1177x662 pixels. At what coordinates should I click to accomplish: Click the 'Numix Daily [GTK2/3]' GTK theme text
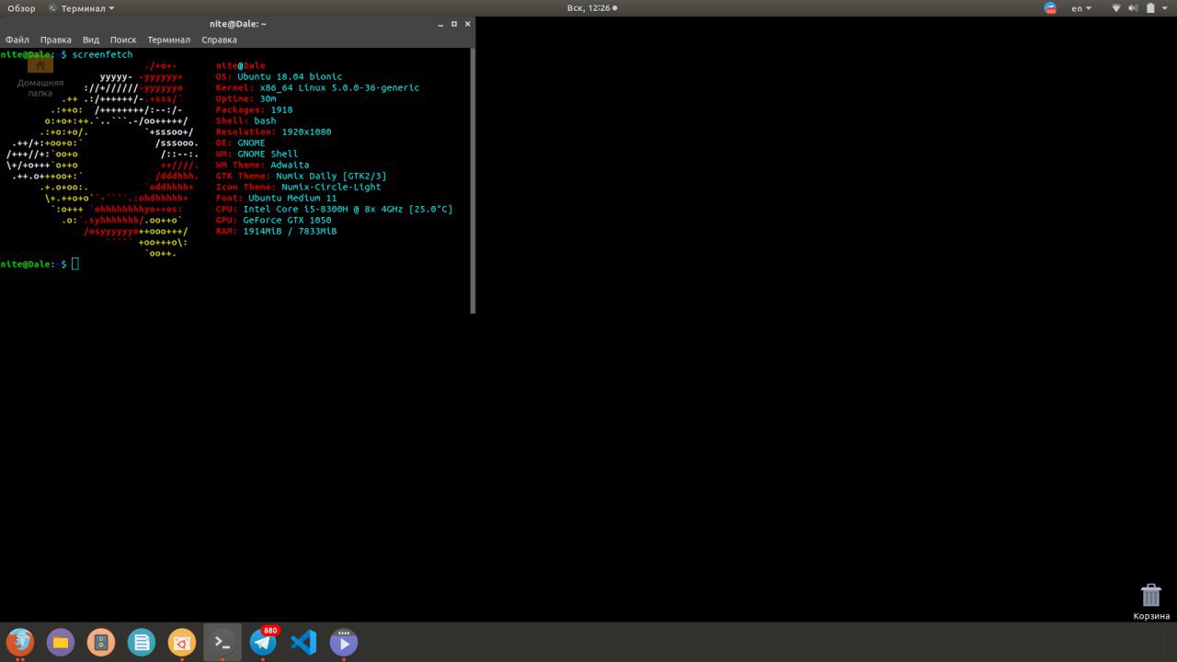331,177
